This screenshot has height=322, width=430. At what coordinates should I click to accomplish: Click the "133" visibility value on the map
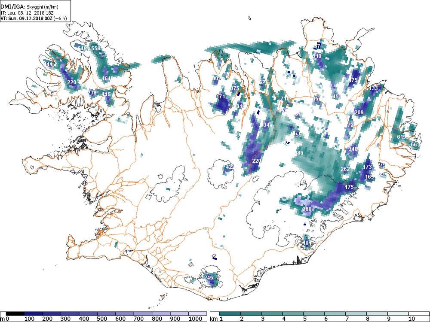pos(374,88)
